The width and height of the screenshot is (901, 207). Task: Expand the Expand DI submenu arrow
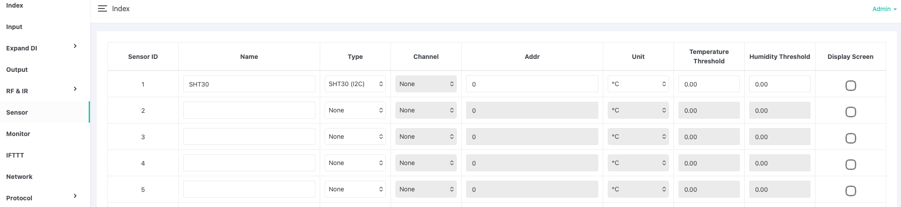75,46
